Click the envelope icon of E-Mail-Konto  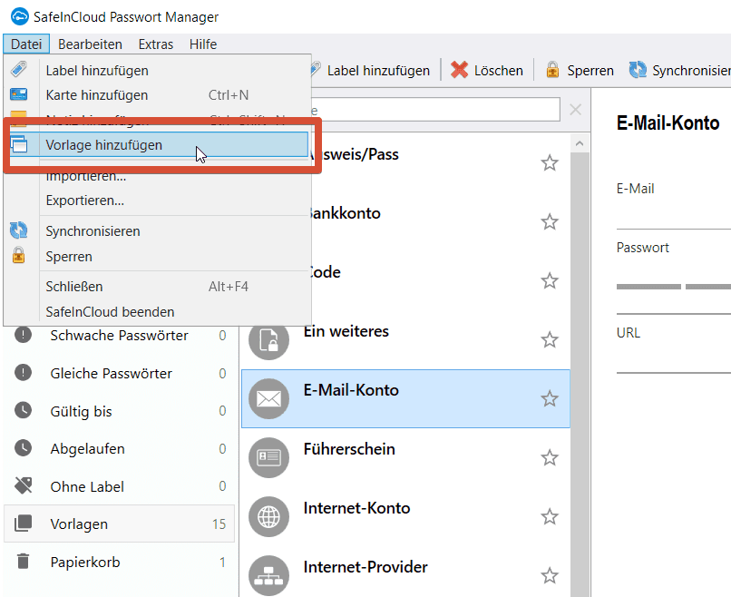click(x=269, y=399)
